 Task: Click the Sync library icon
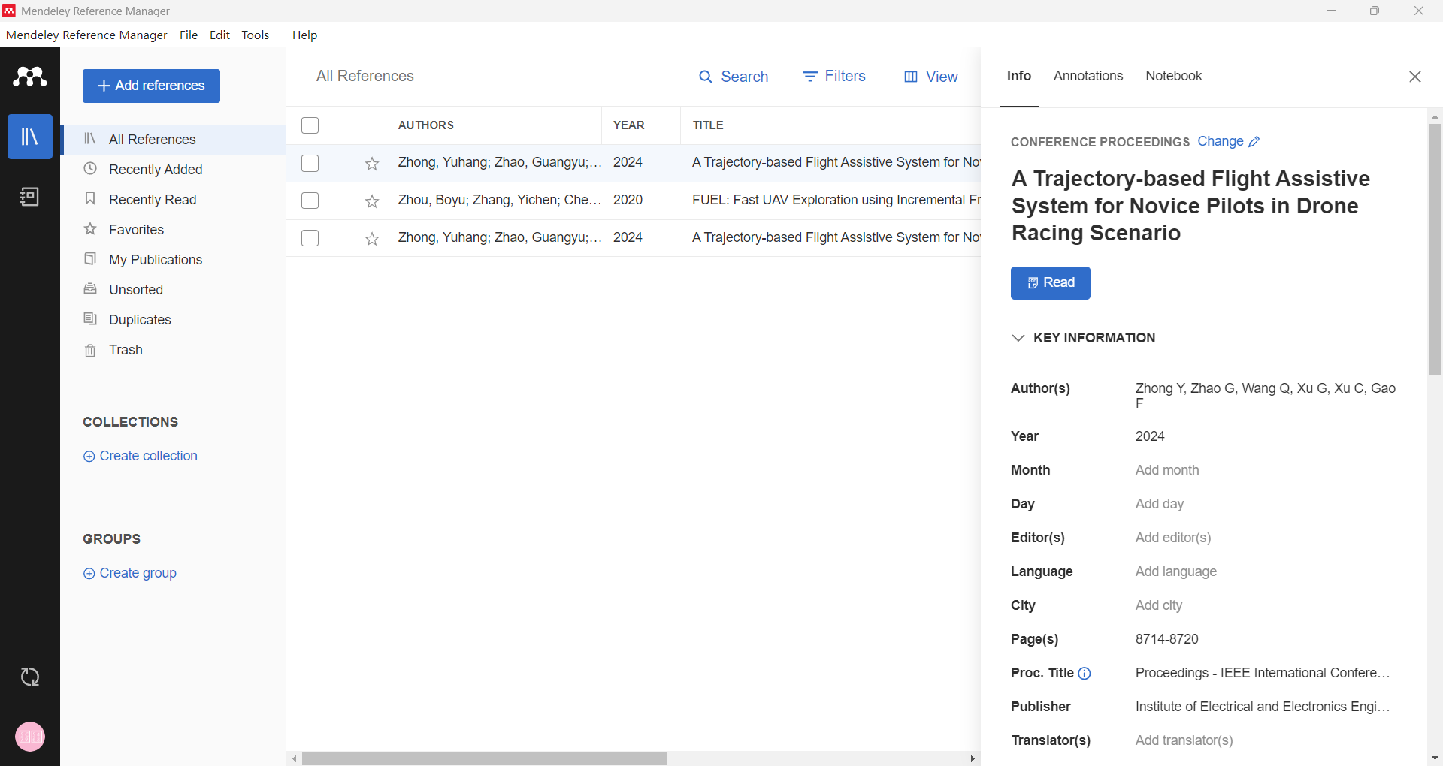click(30, 677)
